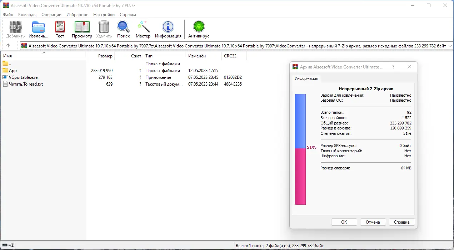The width and height of the screenshot is (454, 250).
Task: Sort by the Имя column header
Action: (x=44, y=56)
